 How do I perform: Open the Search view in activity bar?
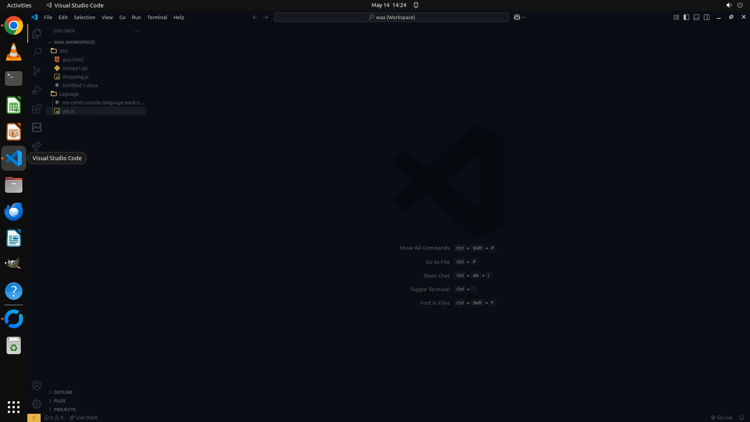tap(37, 52)
